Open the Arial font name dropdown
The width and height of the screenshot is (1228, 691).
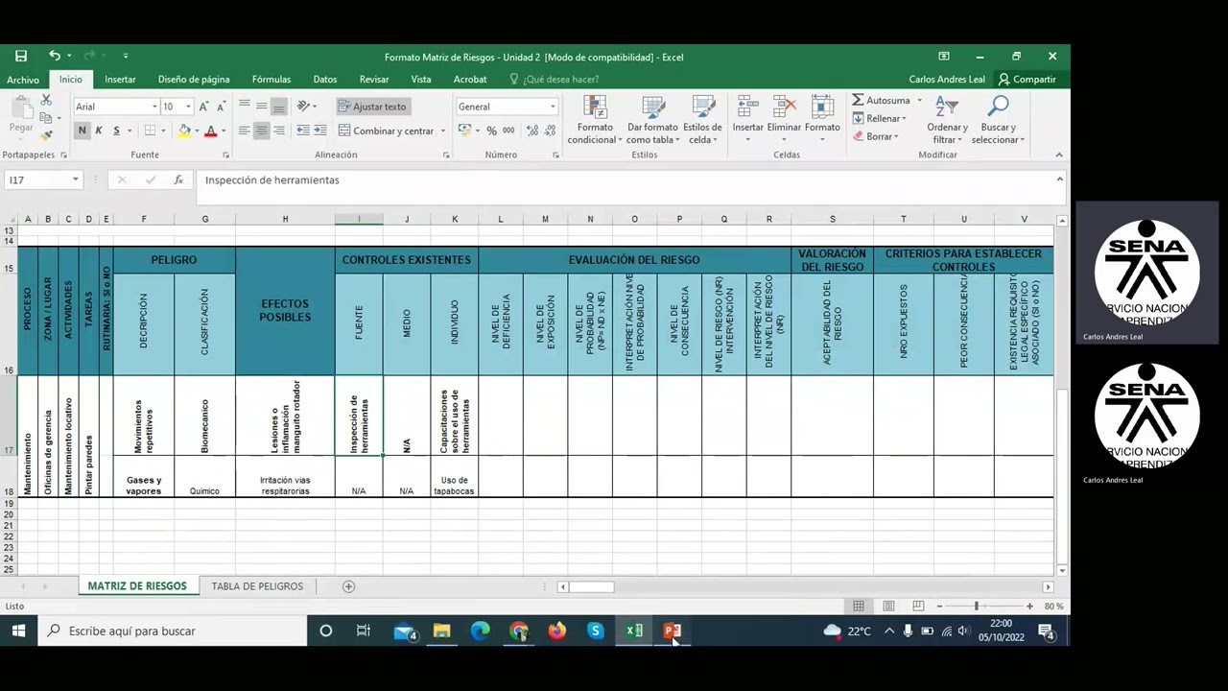tap(154, 107)
